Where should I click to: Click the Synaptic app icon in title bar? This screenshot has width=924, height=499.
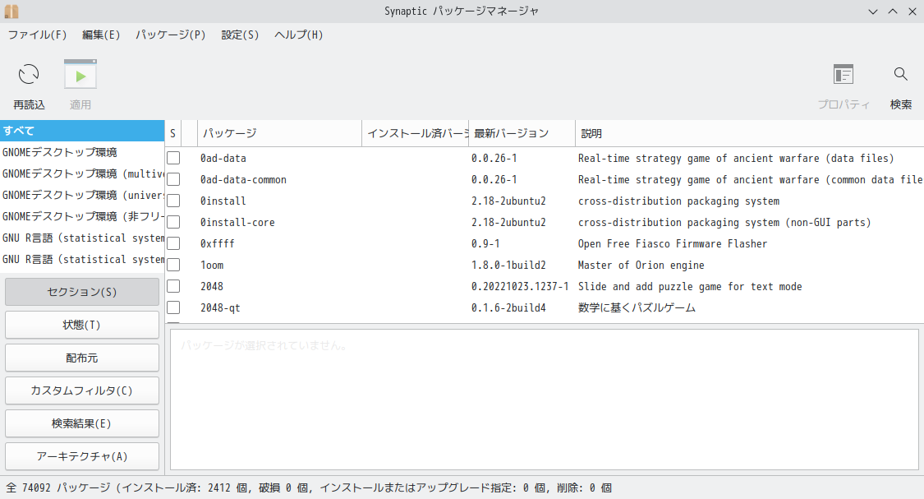pos(11,11)
